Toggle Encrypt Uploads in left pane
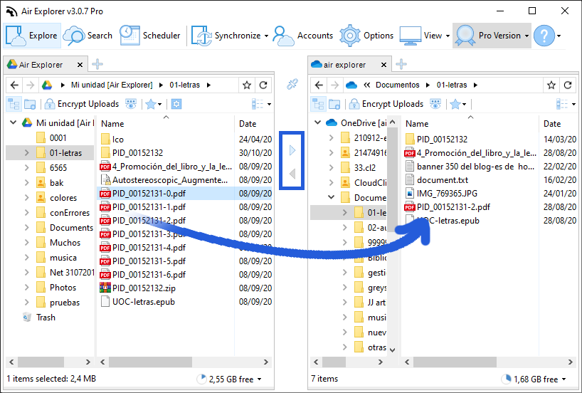The width and height of the screenshot is (582, 393). pyautogui.click(x=82, y=104)
